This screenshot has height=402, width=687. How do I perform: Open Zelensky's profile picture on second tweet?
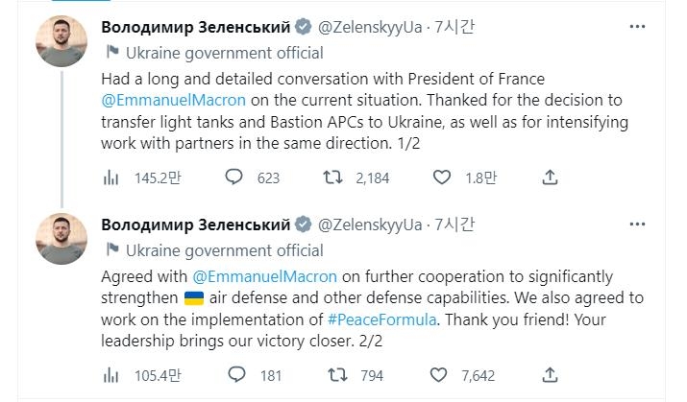tap(61, 241)
